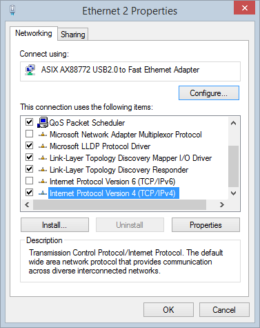Uncheck the QoS Packet Scheduler checkbox

[x=29, y=122]
